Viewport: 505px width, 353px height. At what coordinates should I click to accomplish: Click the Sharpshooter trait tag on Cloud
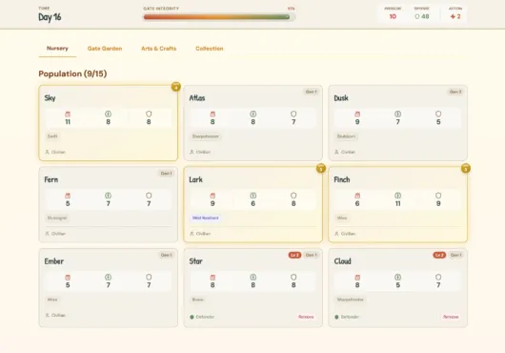(x=351, y=300)
